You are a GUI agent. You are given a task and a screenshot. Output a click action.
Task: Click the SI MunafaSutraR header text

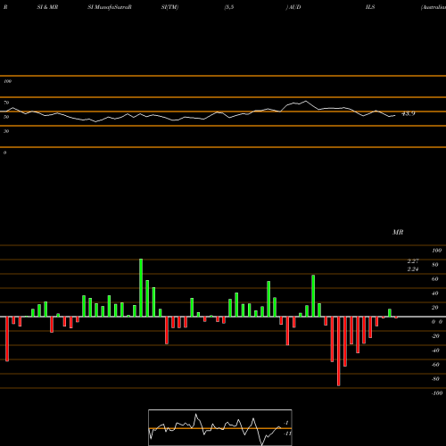[110, 7]
